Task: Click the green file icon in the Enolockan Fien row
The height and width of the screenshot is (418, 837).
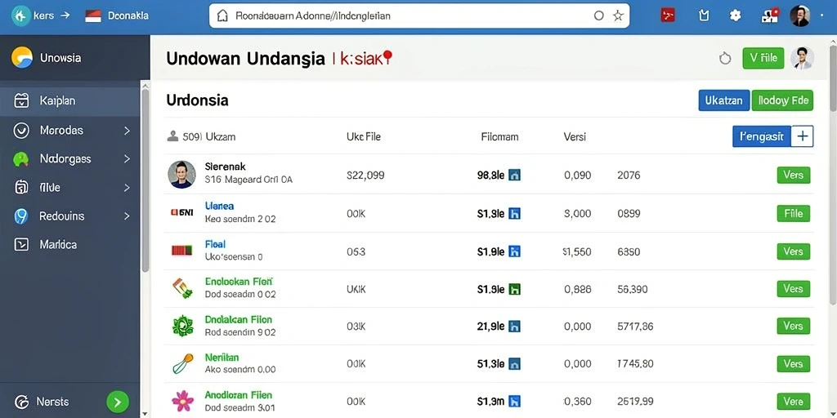Action: (515, 290)
